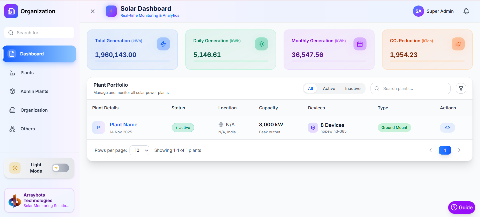Click the purple devices chip icon
Screen dimensions: 480x217
[x=313, y=128]
